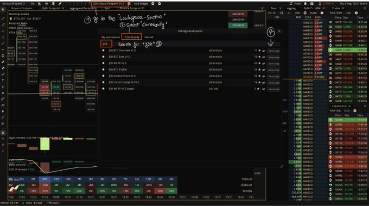Star the JDK BTC Profile workspace
This screenshot has height=206, width=369.
(103, 70)
